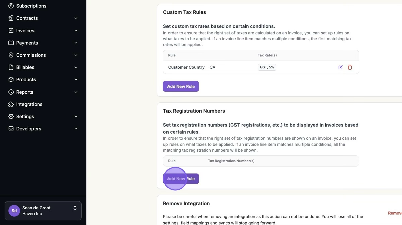Expand the Settings menu chevron
The height and width of the screenshot is (225, 402).
pyautogui.click(x=76, y=117)
